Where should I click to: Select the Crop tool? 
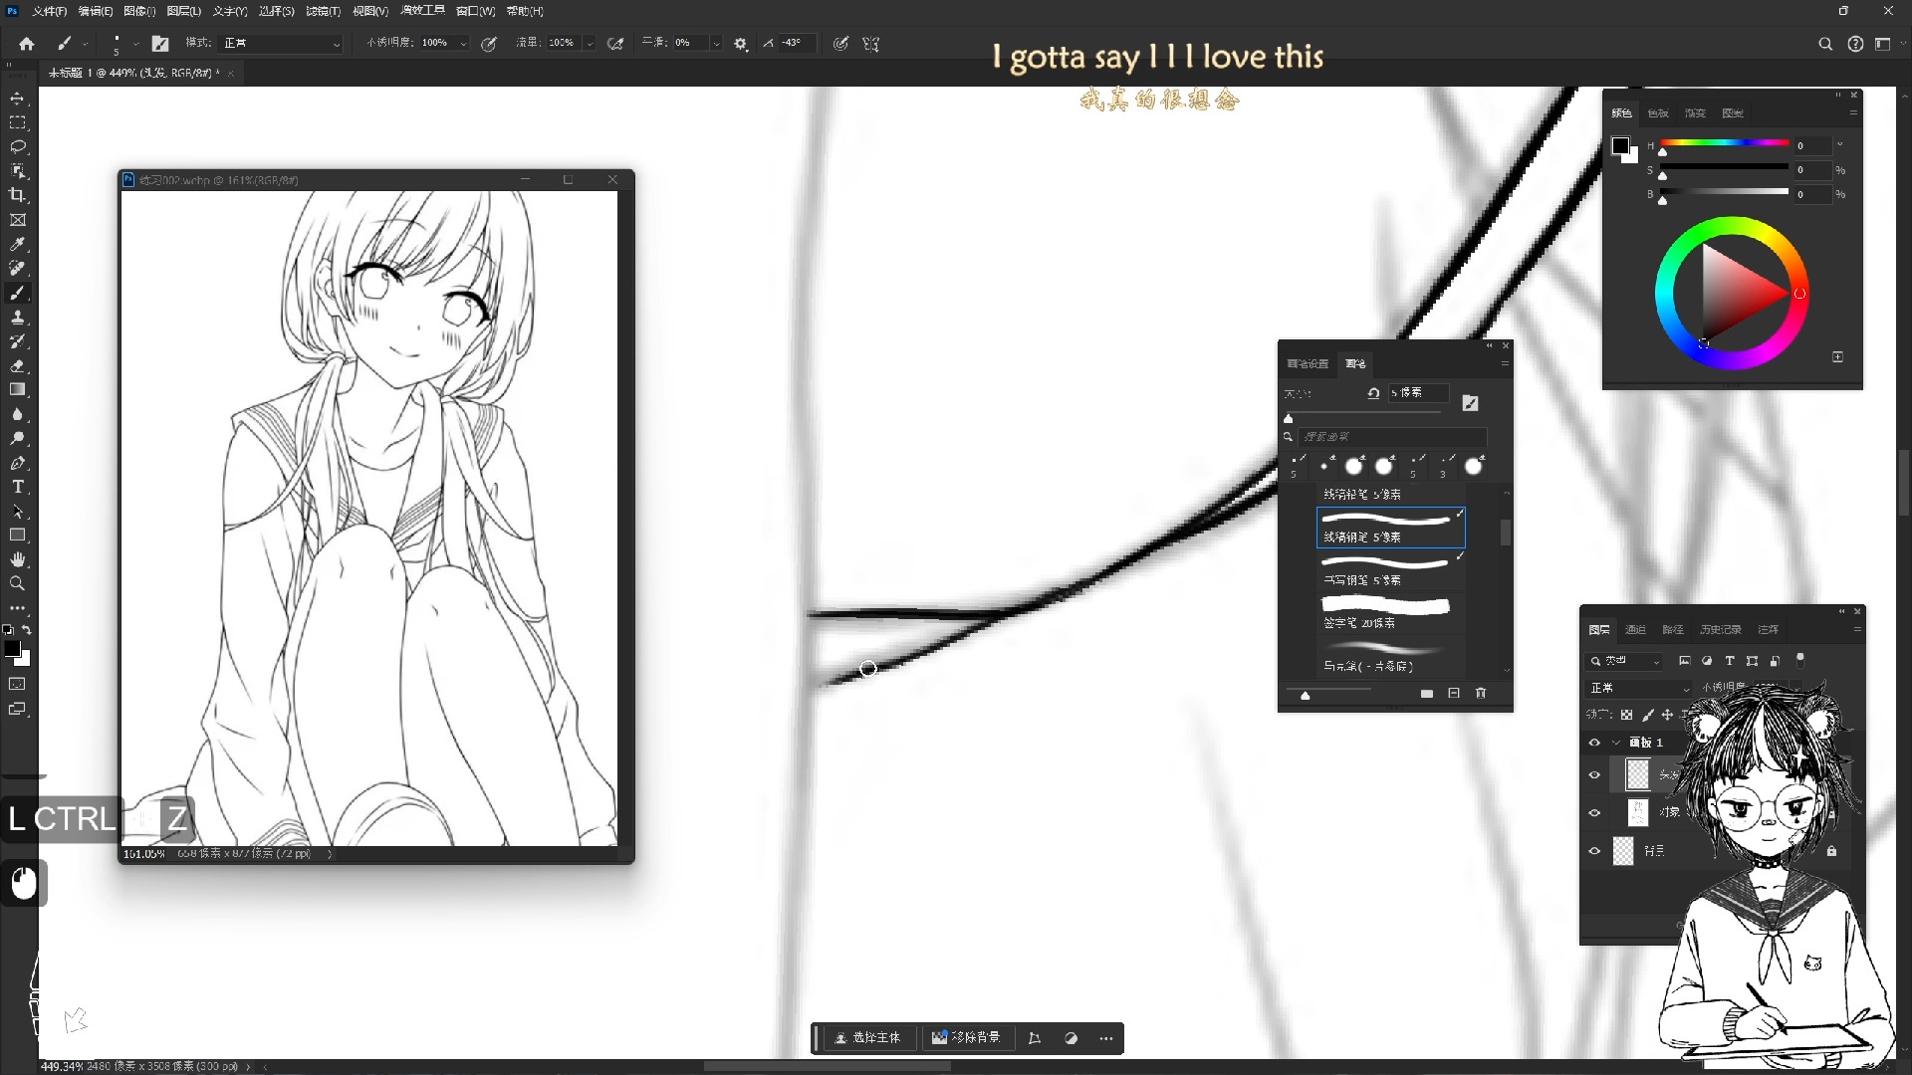pyautogui.click(x=18, y=195)
